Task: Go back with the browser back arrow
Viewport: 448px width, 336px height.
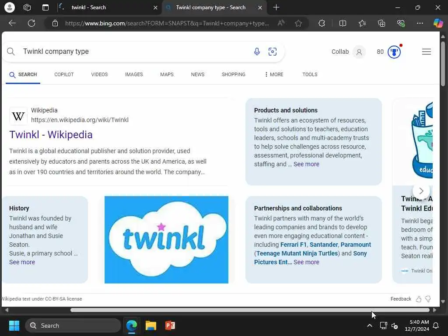Action: (x=12, y=23)
